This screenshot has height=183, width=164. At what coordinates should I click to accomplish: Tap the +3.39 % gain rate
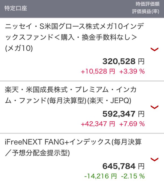pyautogui.click(x=132, y=71)
